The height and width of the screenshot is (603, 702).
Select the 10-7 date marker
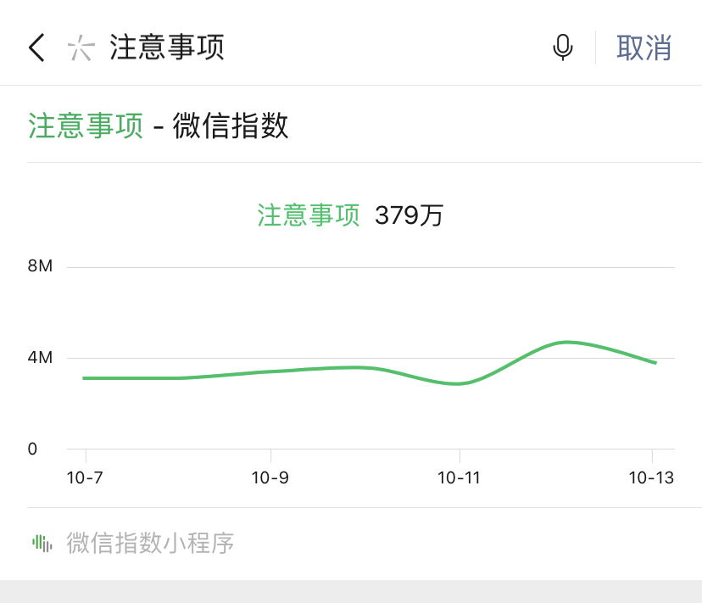click(x=85, y=478)
